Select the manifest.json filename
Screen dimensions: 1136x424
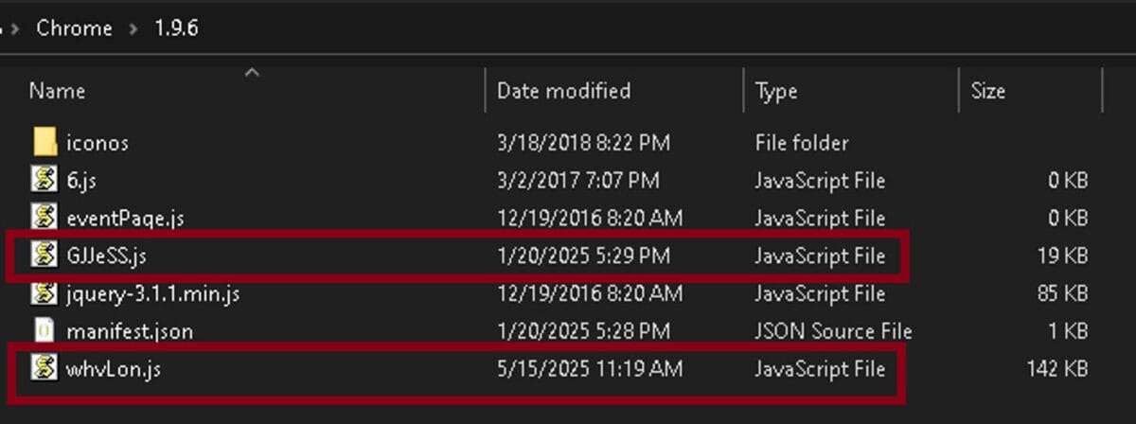tap(130, 331)
